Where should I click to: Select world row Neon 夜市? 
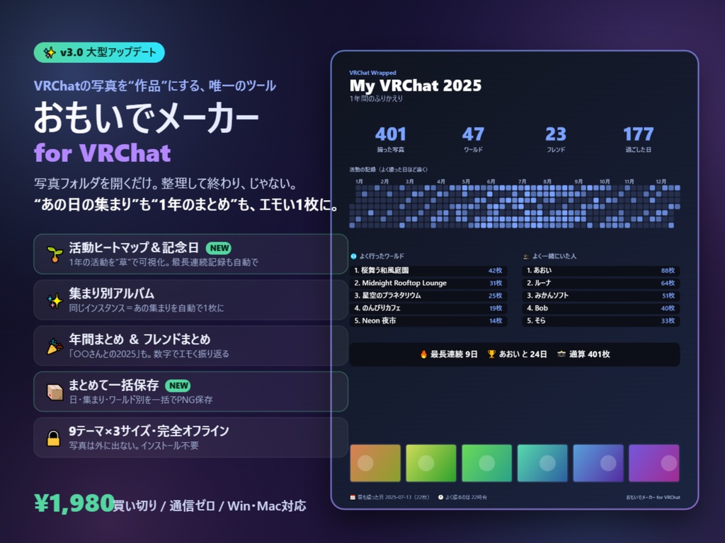click(x=428, y=320)
